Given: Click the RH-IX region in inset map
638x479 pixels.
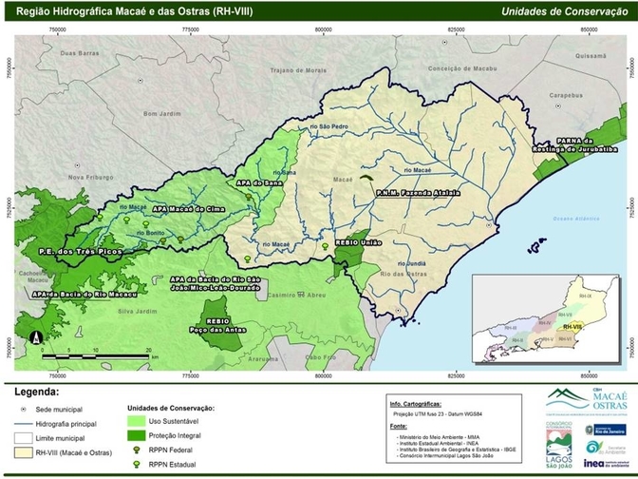Looking at the screenshot, I should pos(582,298).
